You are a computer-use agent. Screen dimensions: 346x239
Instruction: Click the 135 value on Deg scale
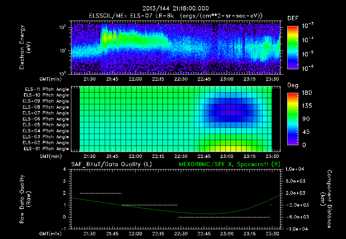click(x=307, y=106)
